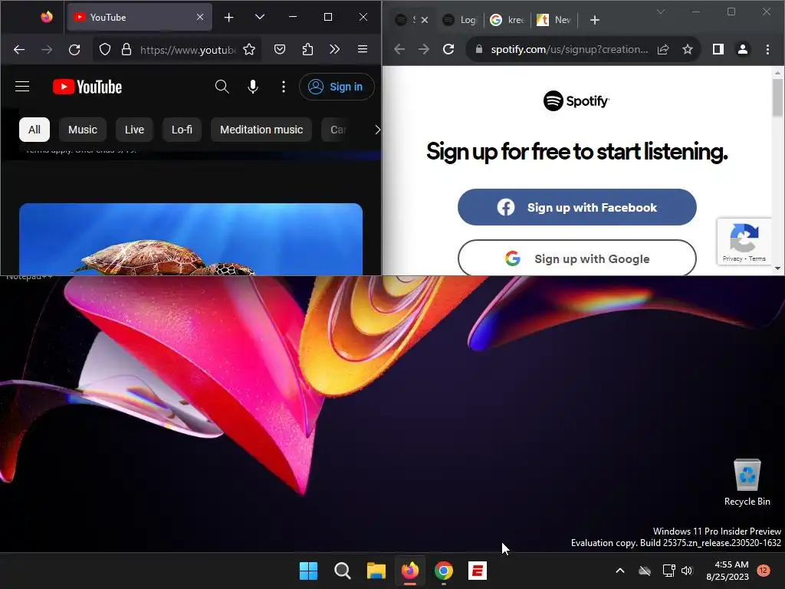Show hidden system tray icons
The image size is (785, 589).
point(619,571)
